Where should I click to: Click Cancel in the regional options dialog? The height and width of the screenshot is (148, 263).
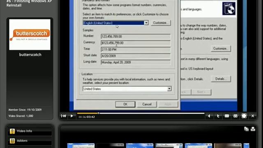(147, 104)
